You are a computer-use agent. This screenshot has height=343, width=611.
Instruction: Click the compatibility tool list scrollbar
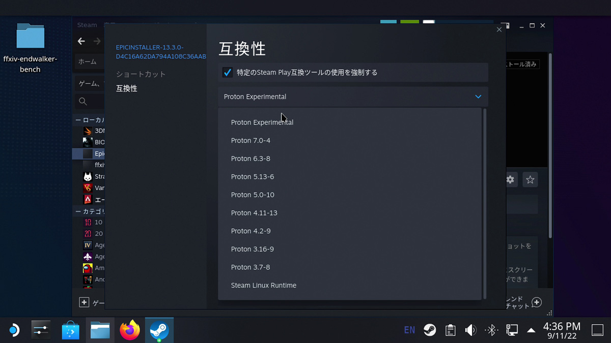pos(485,203)
